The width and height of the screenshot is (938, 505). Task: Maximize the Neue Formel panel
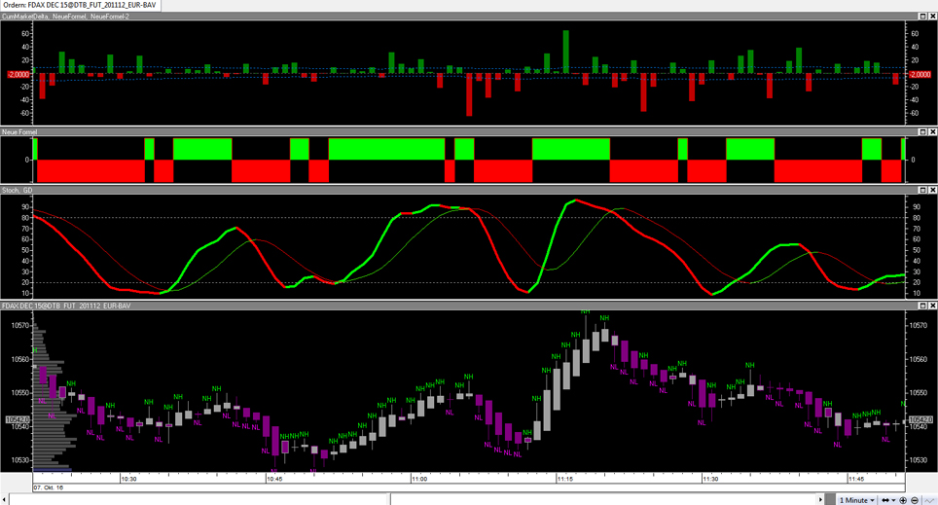pos(921,131)
